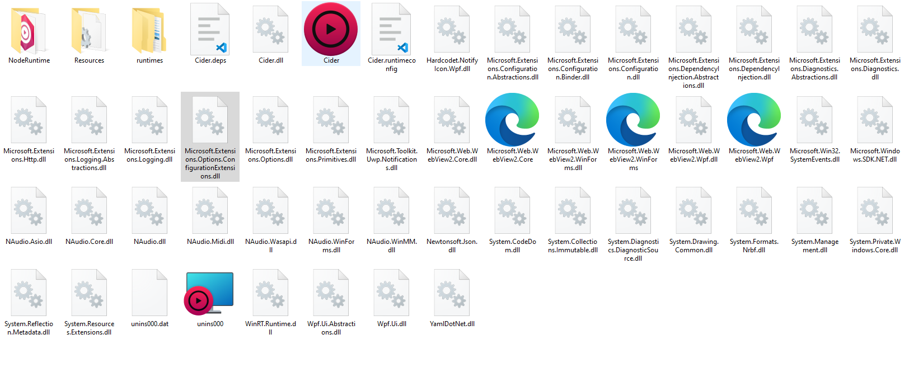This screenshot has height=372, width=909.
Task: Click the Microsoft.Extensions.DependencyInjection.dll label
Action: [x=754, y=69]
